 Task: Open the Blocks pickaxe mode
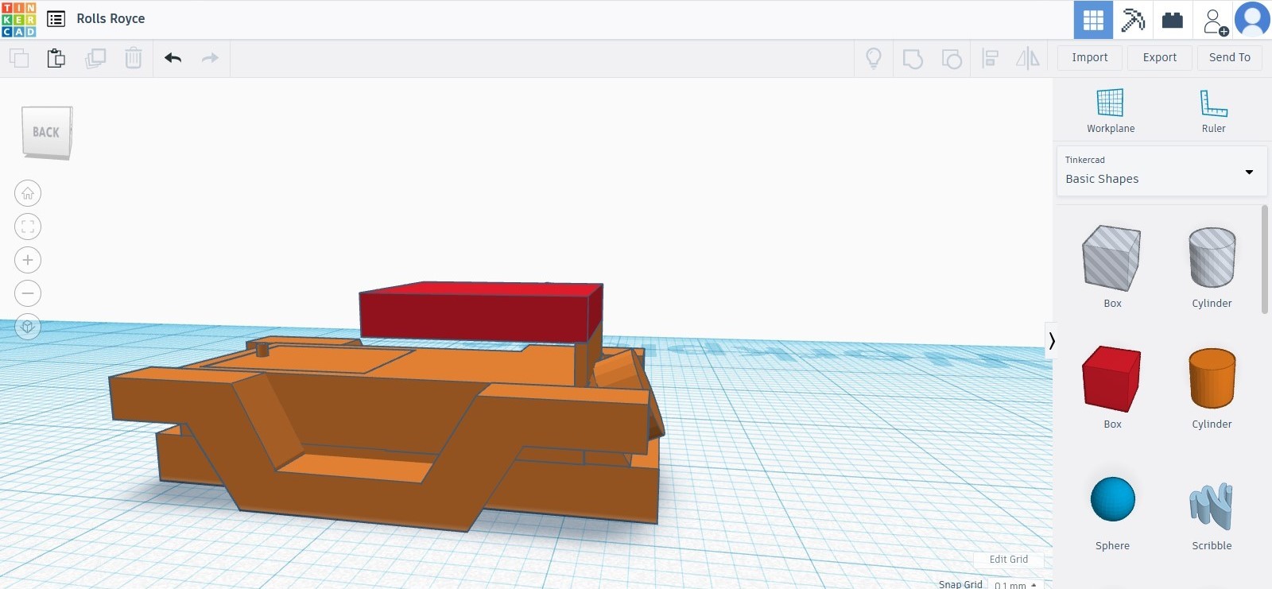[x=1133, y=20]
